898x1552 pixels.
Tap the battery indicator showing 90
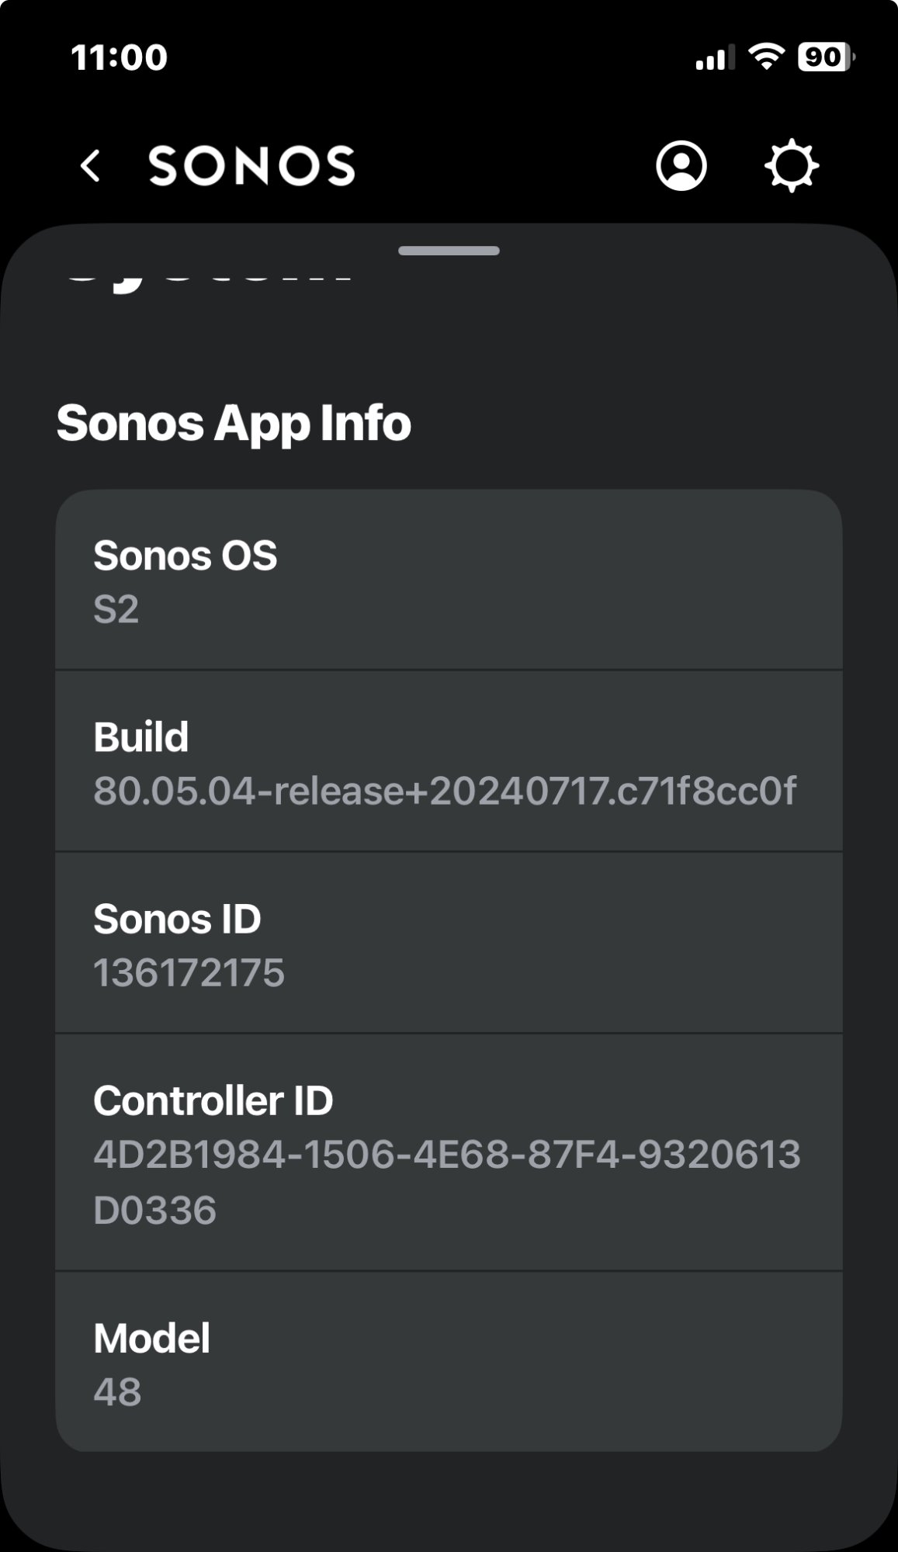tap(826, 57)
